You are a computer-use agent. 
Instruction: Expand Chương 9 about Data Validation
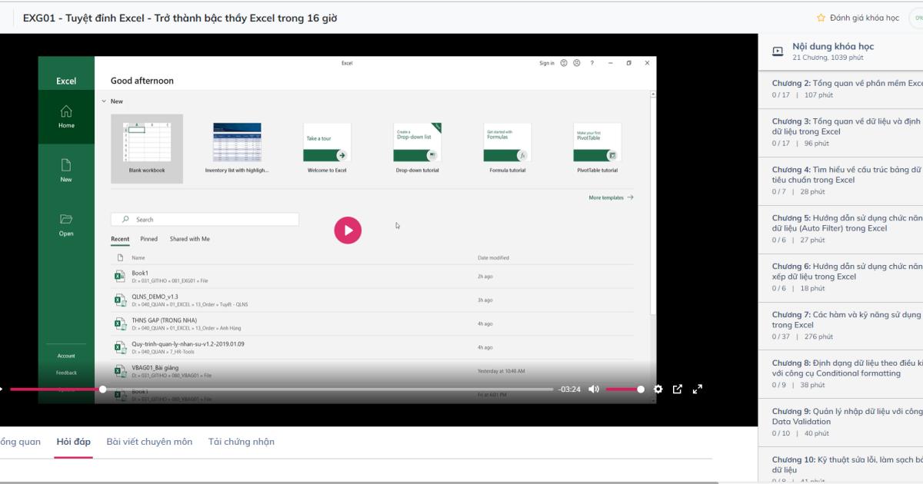click(841, 422)
